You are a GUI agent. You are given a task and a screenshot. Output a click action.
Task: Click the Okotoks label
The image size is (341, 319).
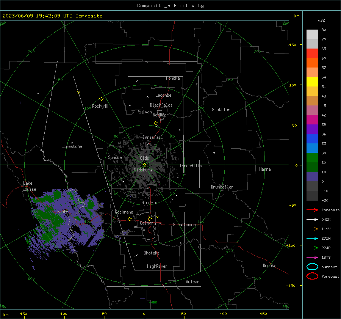point(152,253)
